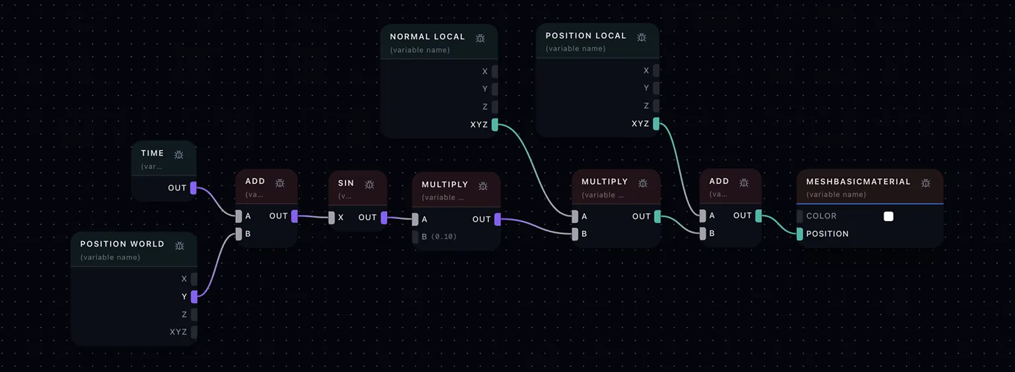Click input port A of ADD connected to TIME
Image resolution: width=1015 pixels, height=372 pixels.
[x=239, y=216]
